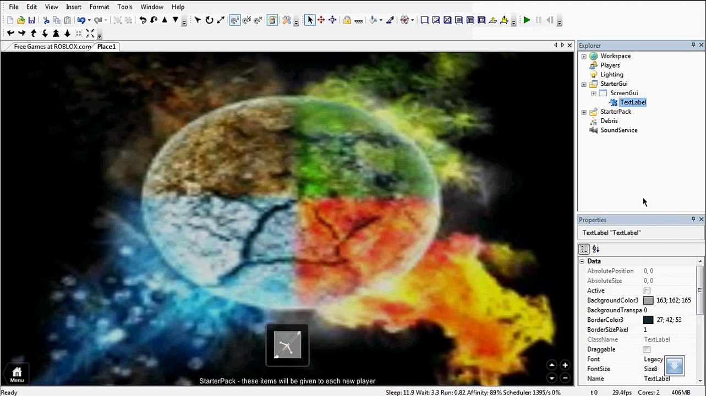Open the File menu
This screenshot has width=706, height=396.
pos(14,7)
